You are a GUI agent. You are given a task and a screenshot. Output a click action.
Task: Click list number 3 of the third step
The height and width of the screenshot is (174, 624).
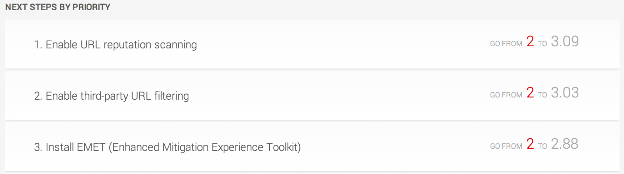37,148
